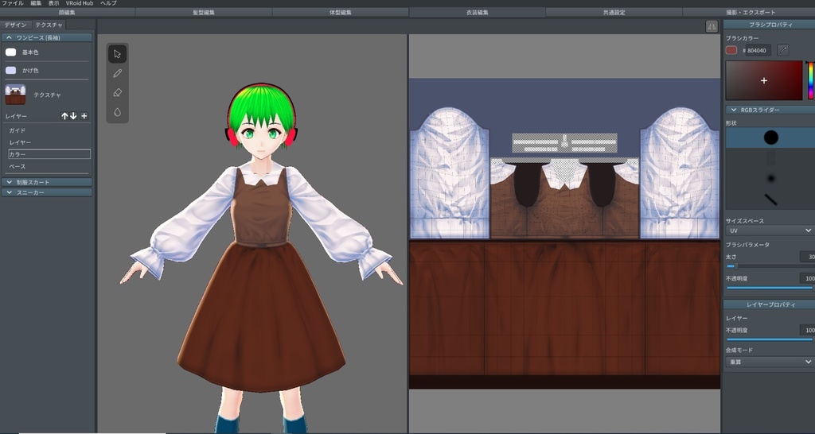Adjust the layer 不透明度 opacity slider

coord(770,339)
